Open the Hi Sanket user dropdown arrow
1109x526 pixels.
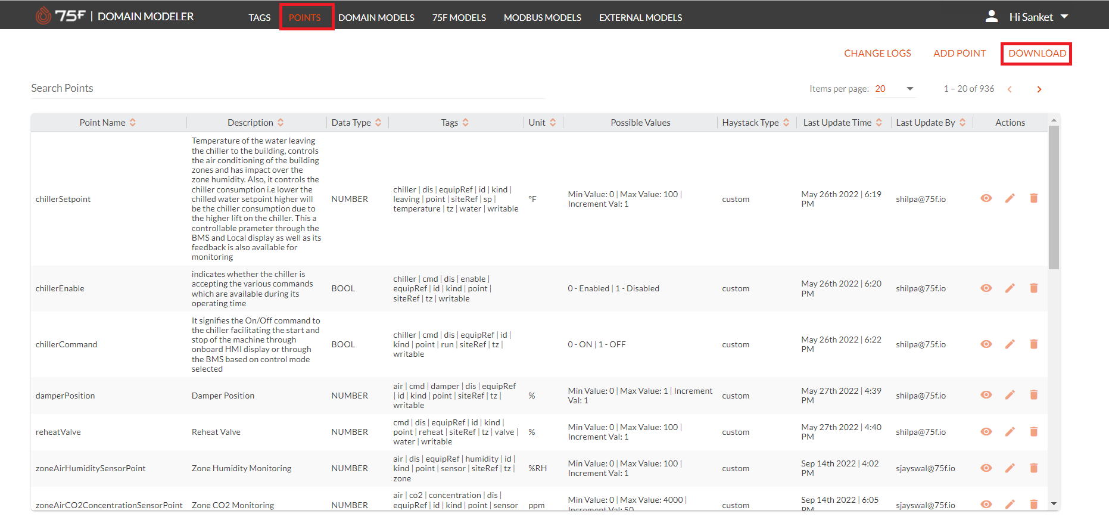coord(1064,17)
